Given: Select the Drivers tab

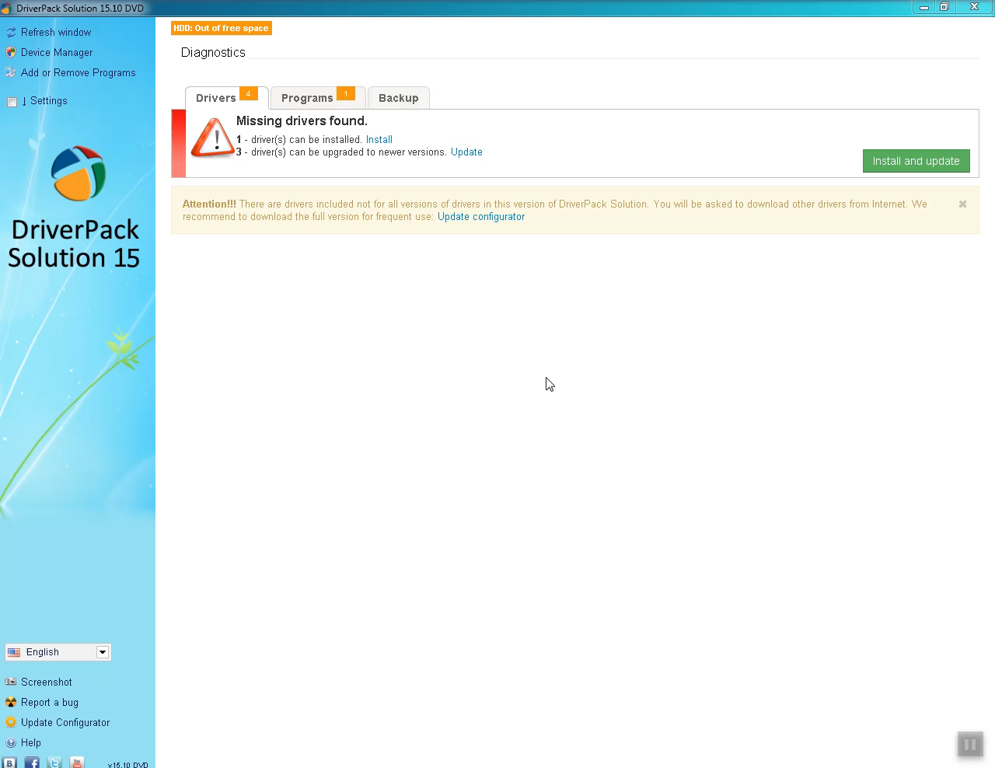Looking at the screenshot, I should click(x=216, y=98).
